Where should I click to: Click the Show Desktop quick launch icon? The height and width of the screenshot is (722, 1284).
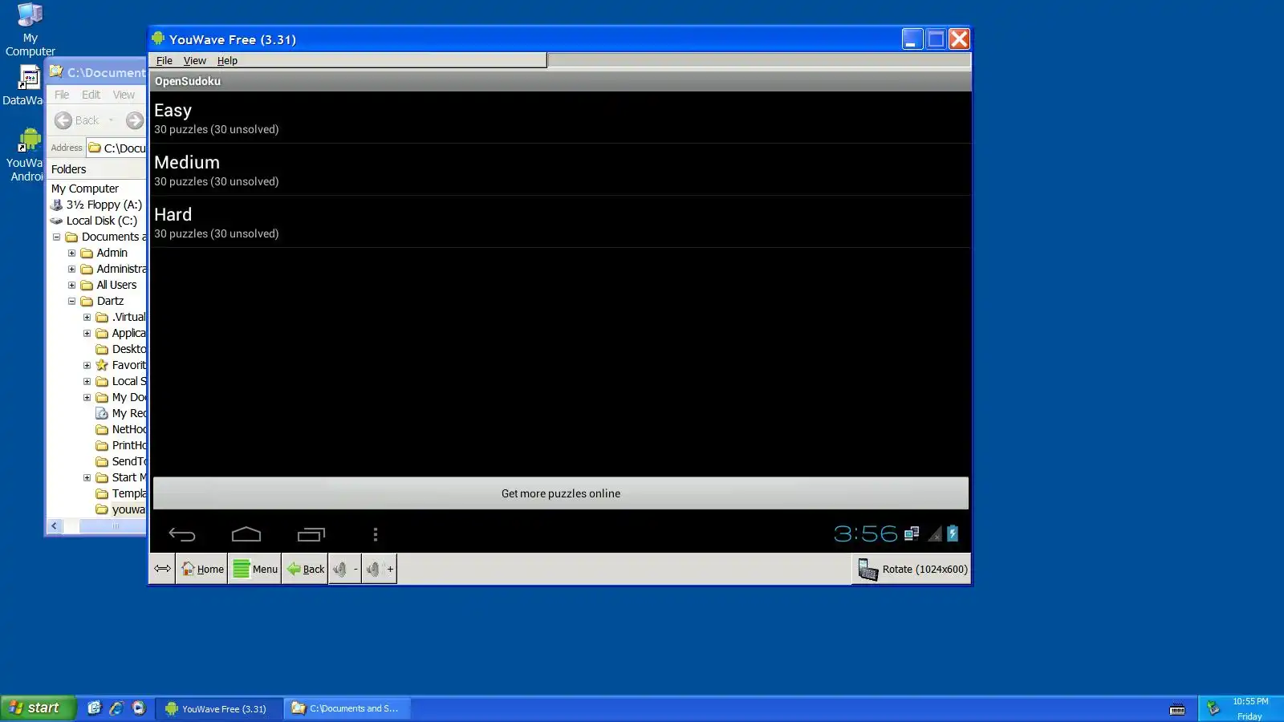click(x=95, y=708)
